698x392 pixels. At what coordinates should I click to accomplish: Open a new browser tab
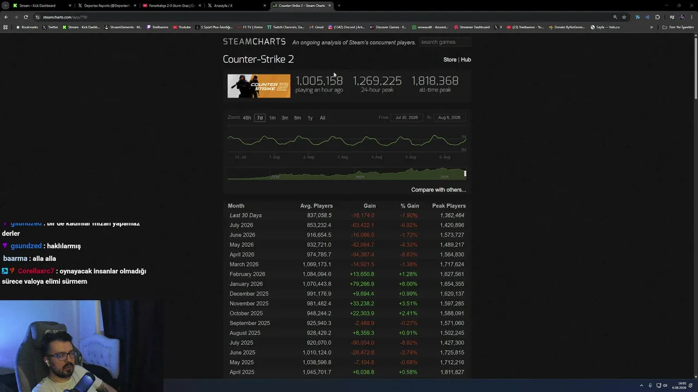pyautogui.click(x=339, y=5)
